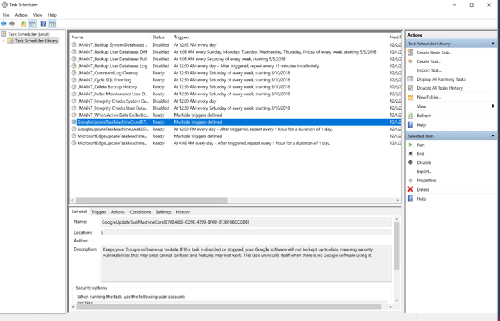This screenshot has height=321, width=500.
Task: Click details pane vertical scrollbar down arrow
Action: (397, 300)
